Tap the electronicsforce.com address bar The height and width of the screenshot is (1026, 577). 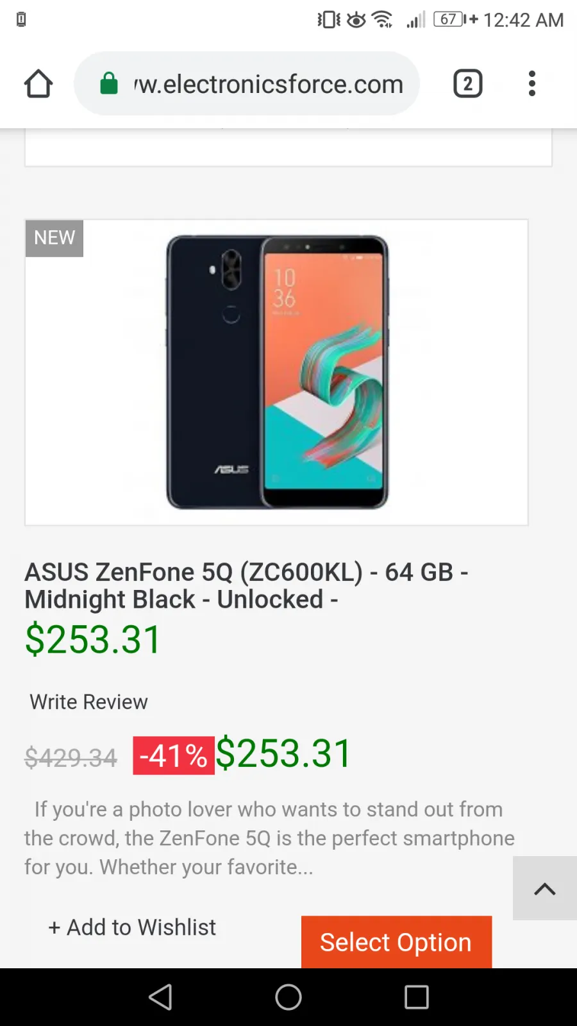tap(268, 84)
